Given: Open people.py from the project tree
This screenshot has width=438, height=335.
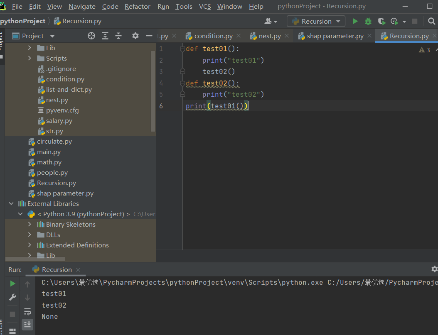Looking at the screenshot, I should [52, 173].
